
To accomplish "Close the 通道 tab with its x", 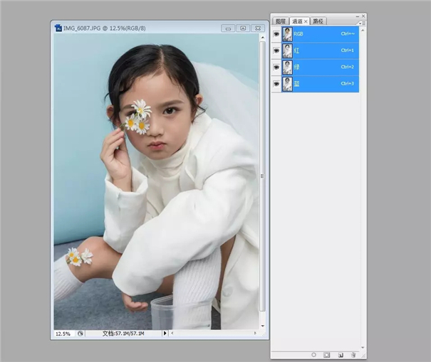I will click(306, 21).
